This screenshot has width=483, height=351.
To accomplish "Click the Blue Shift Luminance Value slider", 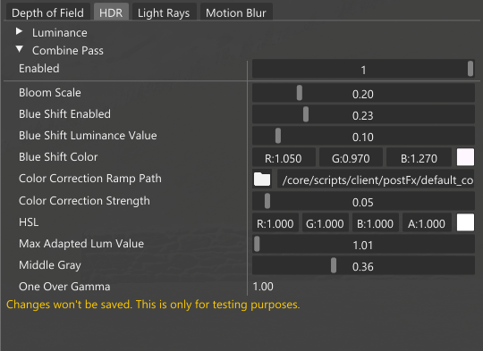I will (363, 136).
